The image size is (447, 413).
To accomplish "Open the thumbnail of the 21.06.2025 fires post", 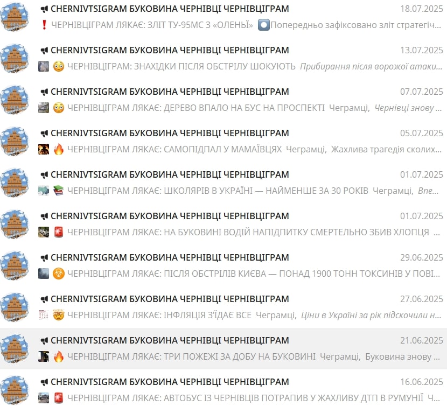I will (x=44, y=356).
